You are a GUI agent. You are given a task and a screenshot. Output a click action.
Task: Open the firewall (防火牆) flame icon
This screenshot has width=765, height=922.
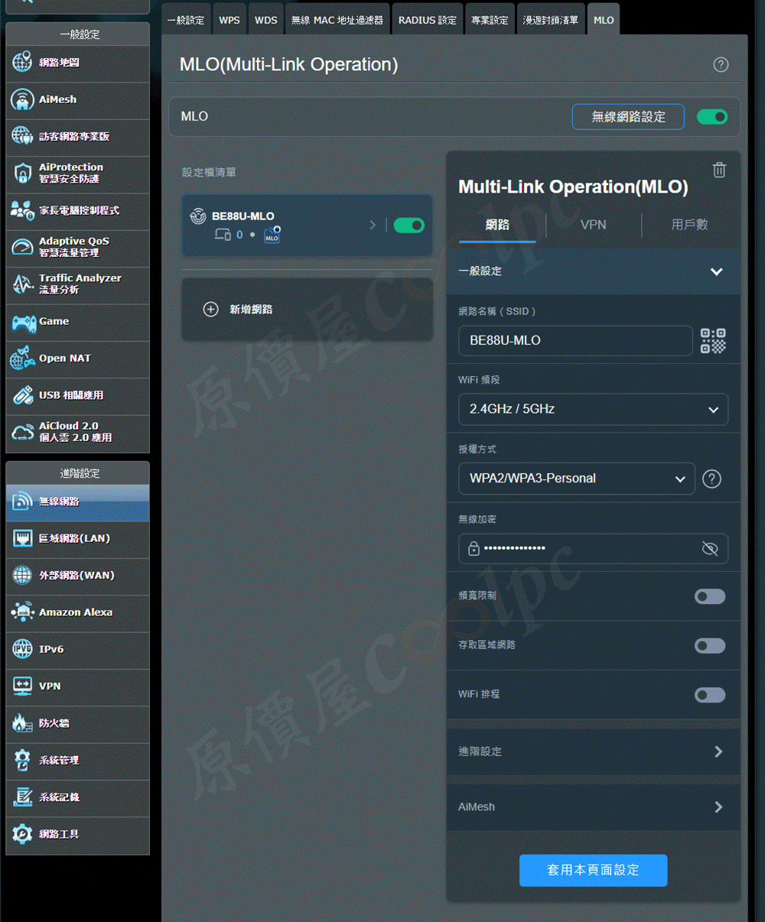coord(22,723)
